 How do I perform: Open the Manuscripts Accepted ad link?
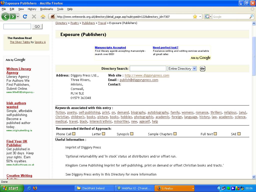[x=110, y=47]
